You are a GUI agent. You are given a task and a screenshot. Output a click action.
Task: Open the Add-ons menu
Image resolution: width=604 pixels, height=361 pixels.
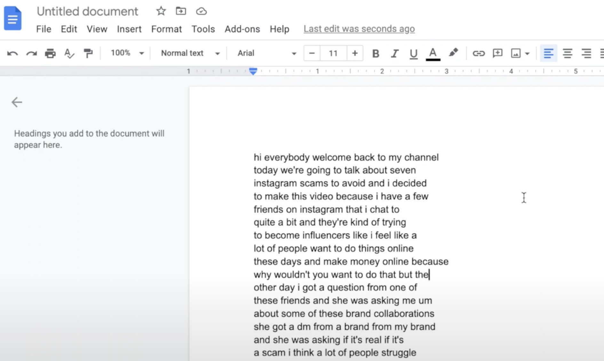click(242, 29)
